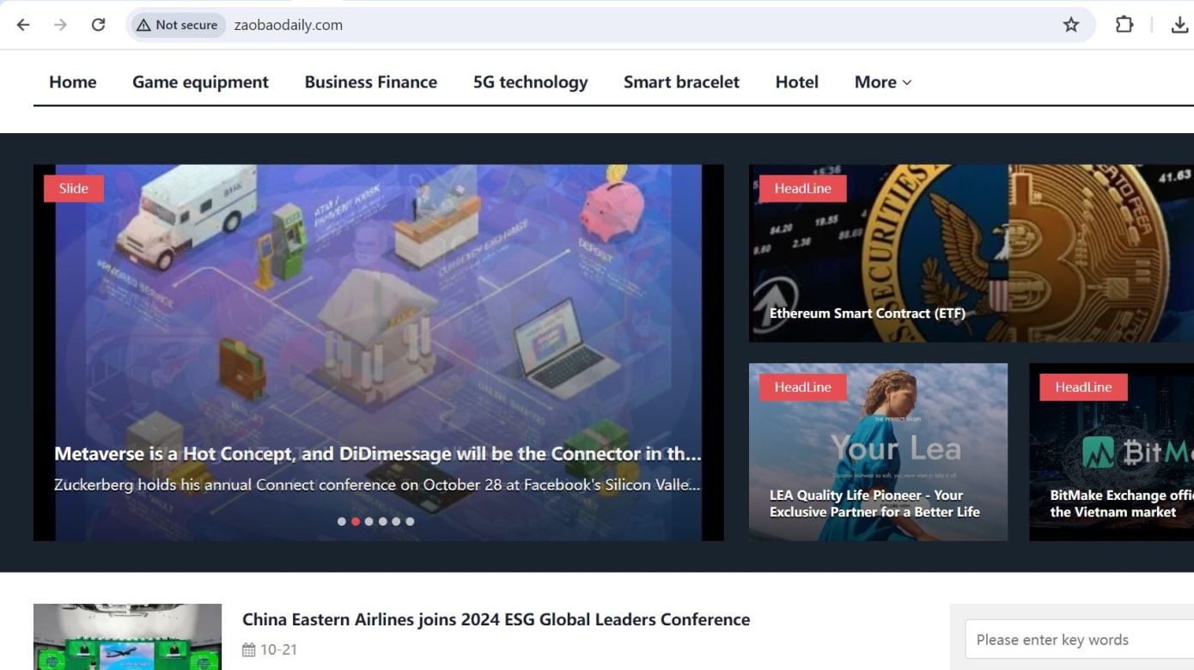The image size is (1194, 670).
Task: Open the BitMake Exchange Vietnam market article
Action: coord(1121,503)
